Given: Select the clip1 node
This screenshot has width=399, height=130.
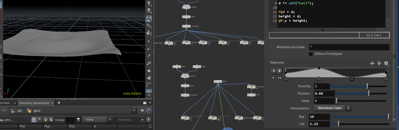Looking at the screenshot, I should tap(251, 95).
